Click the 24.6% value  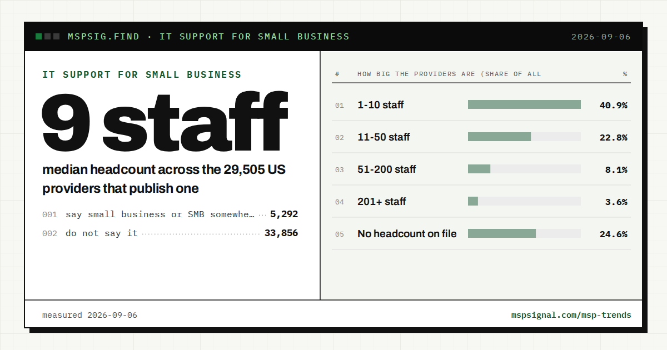[614, 234]
